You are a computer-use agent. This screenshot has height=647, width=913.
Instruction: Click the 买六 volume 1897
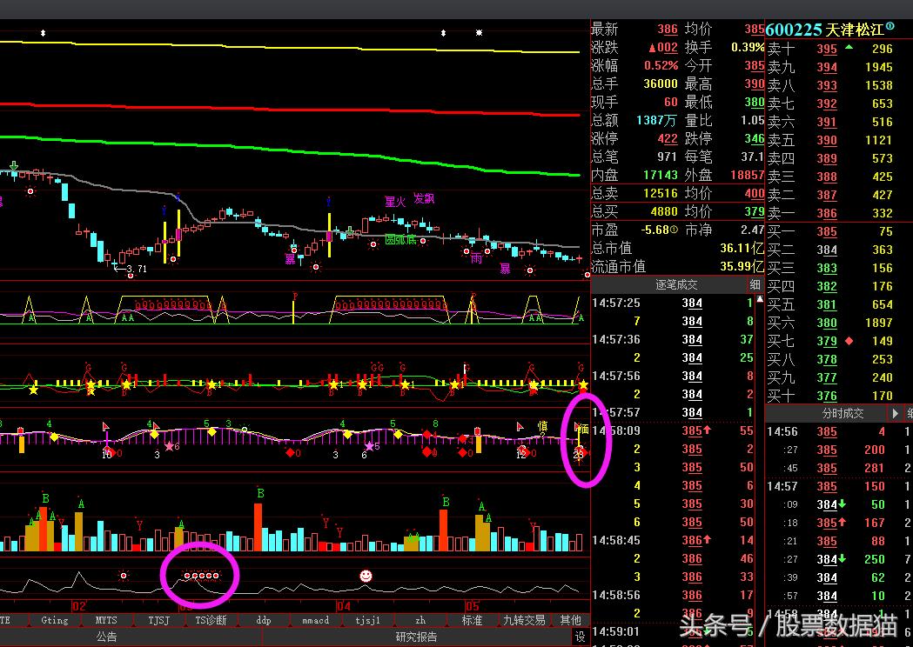click(879, 323)
